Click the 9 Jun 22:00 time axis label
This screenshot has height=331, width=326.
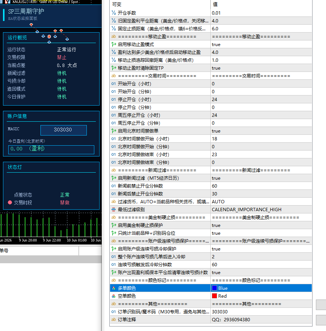[52, 240]
